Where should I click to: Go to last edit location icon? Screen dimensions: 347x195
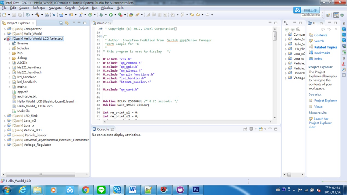192,15
